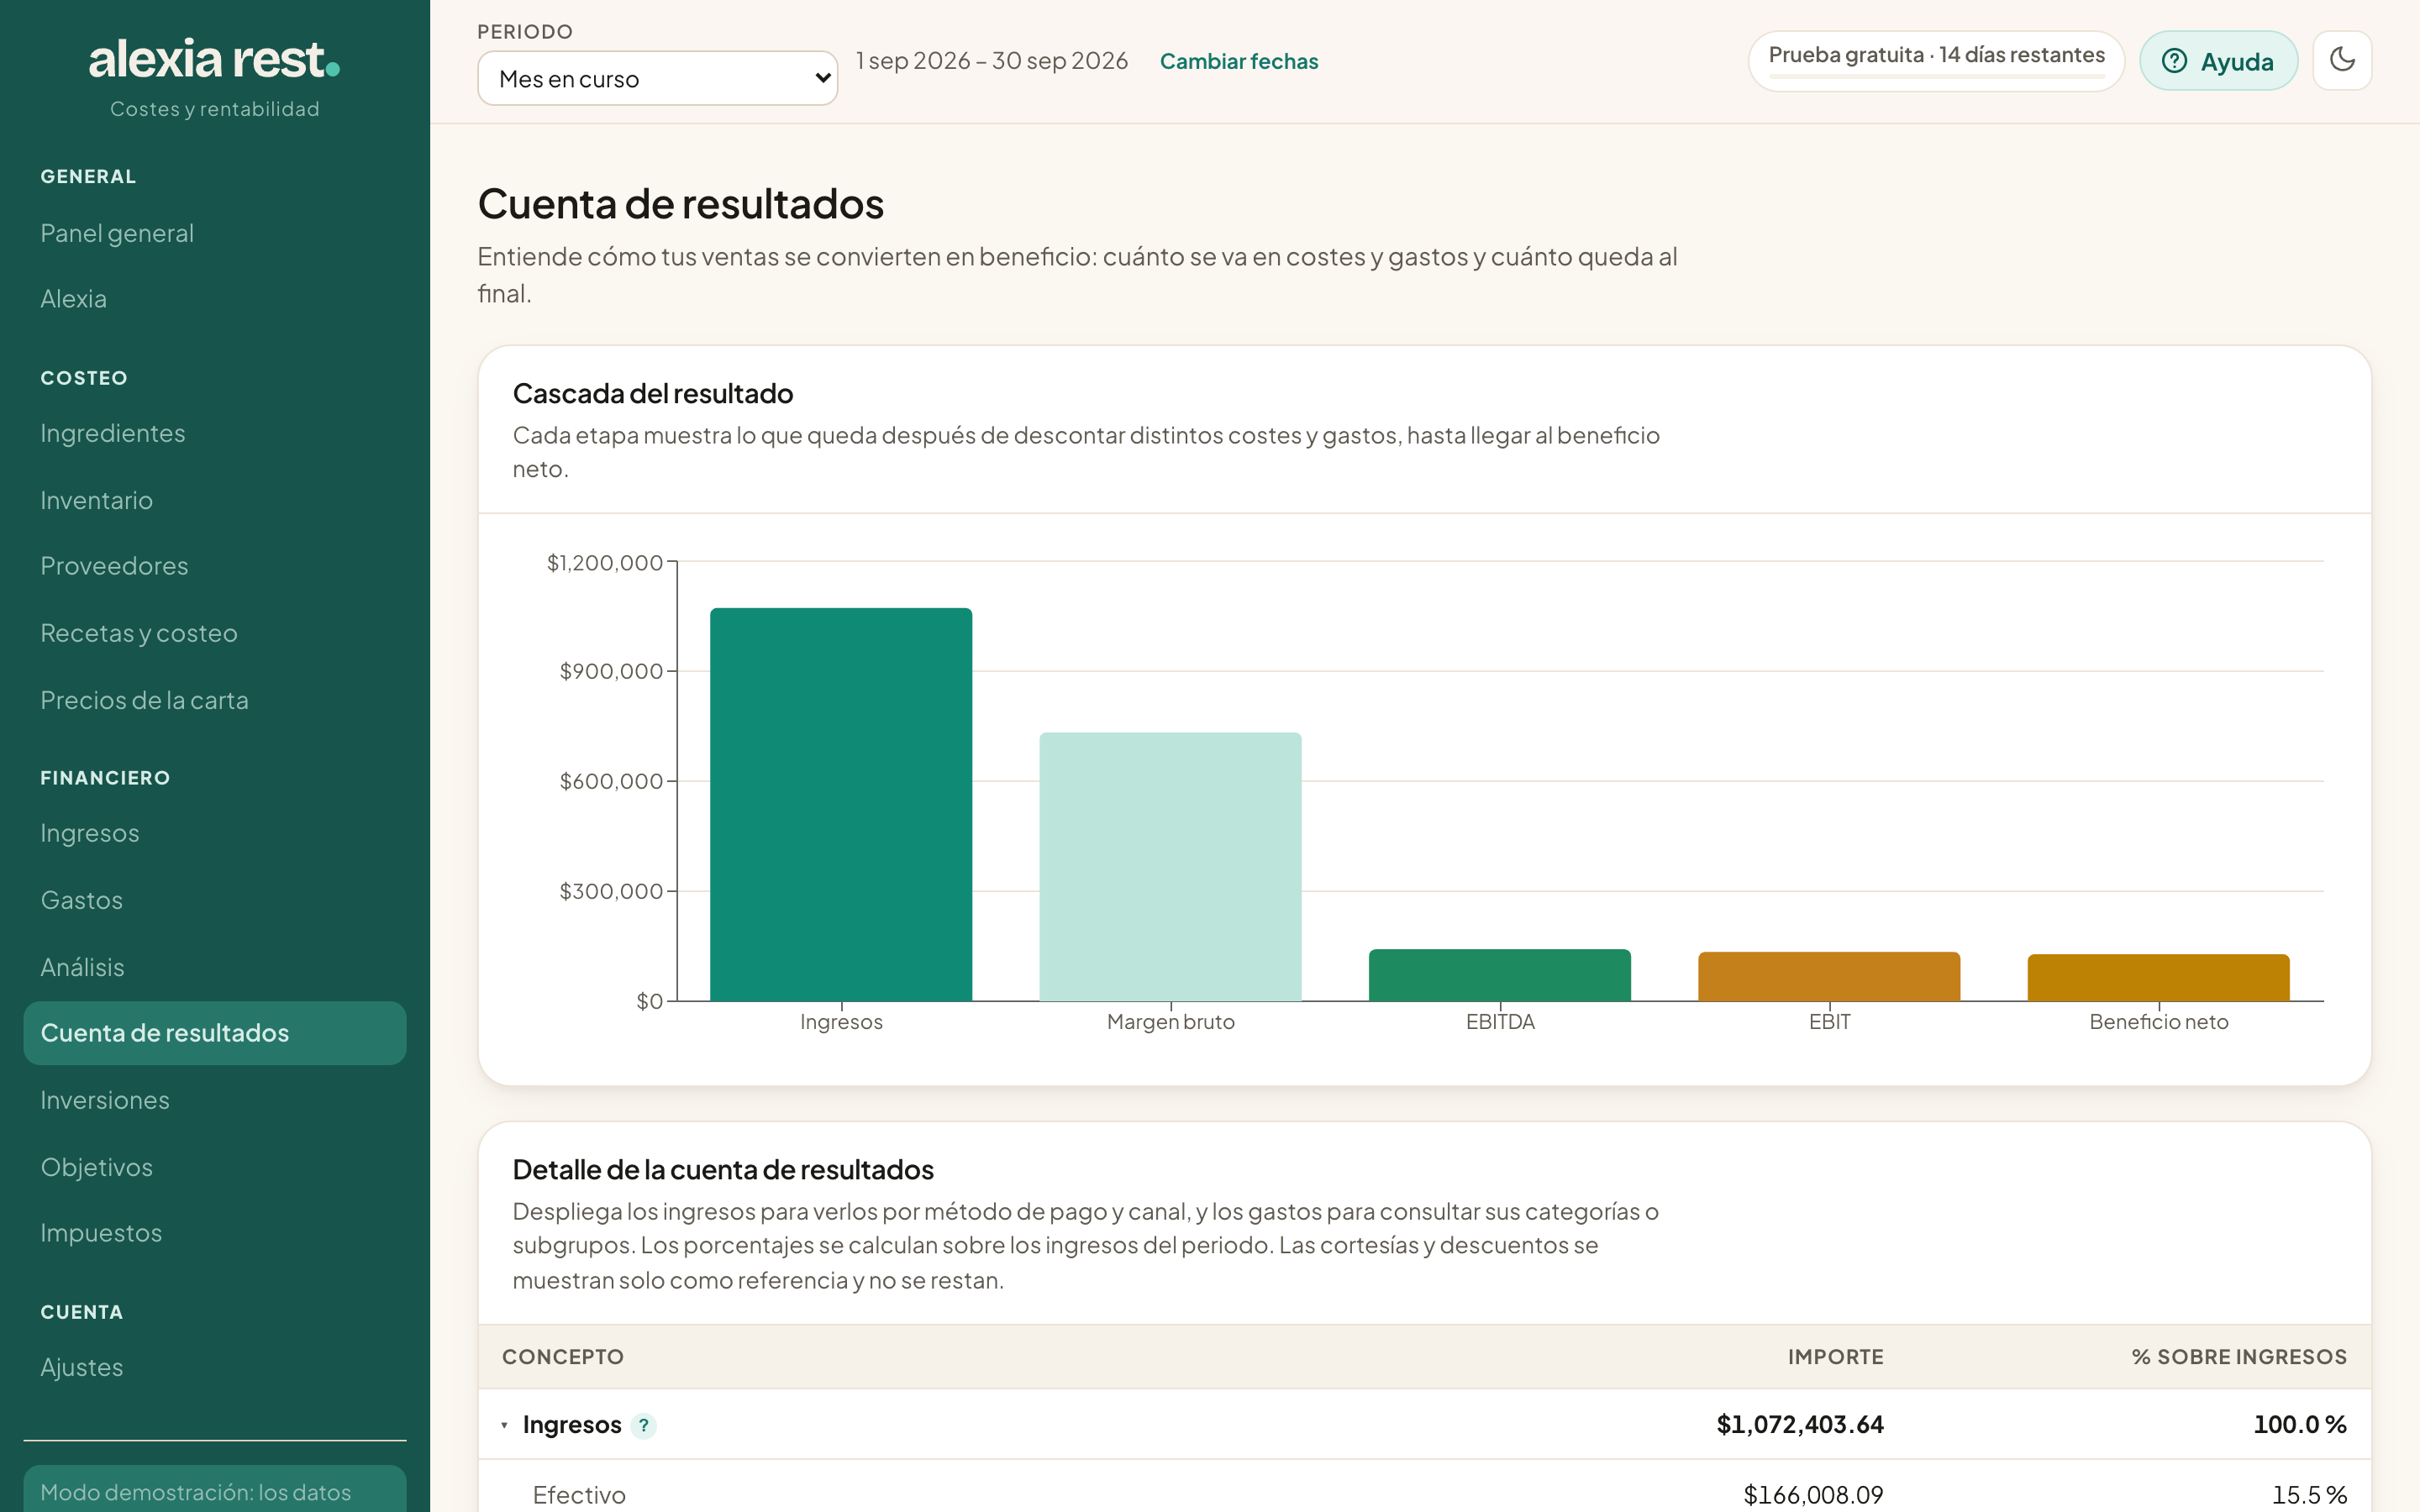Click the $1,072,403.64 amount cell

(1799, 1424)
